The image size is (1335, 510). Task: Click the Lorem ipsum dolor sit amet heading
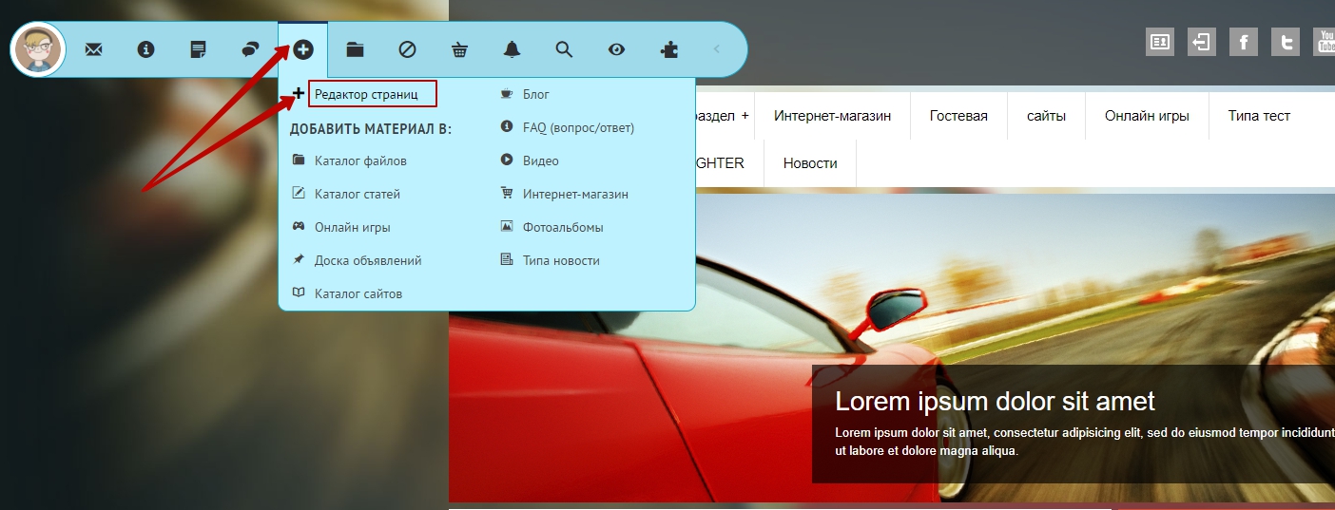(x=995, y=401)
